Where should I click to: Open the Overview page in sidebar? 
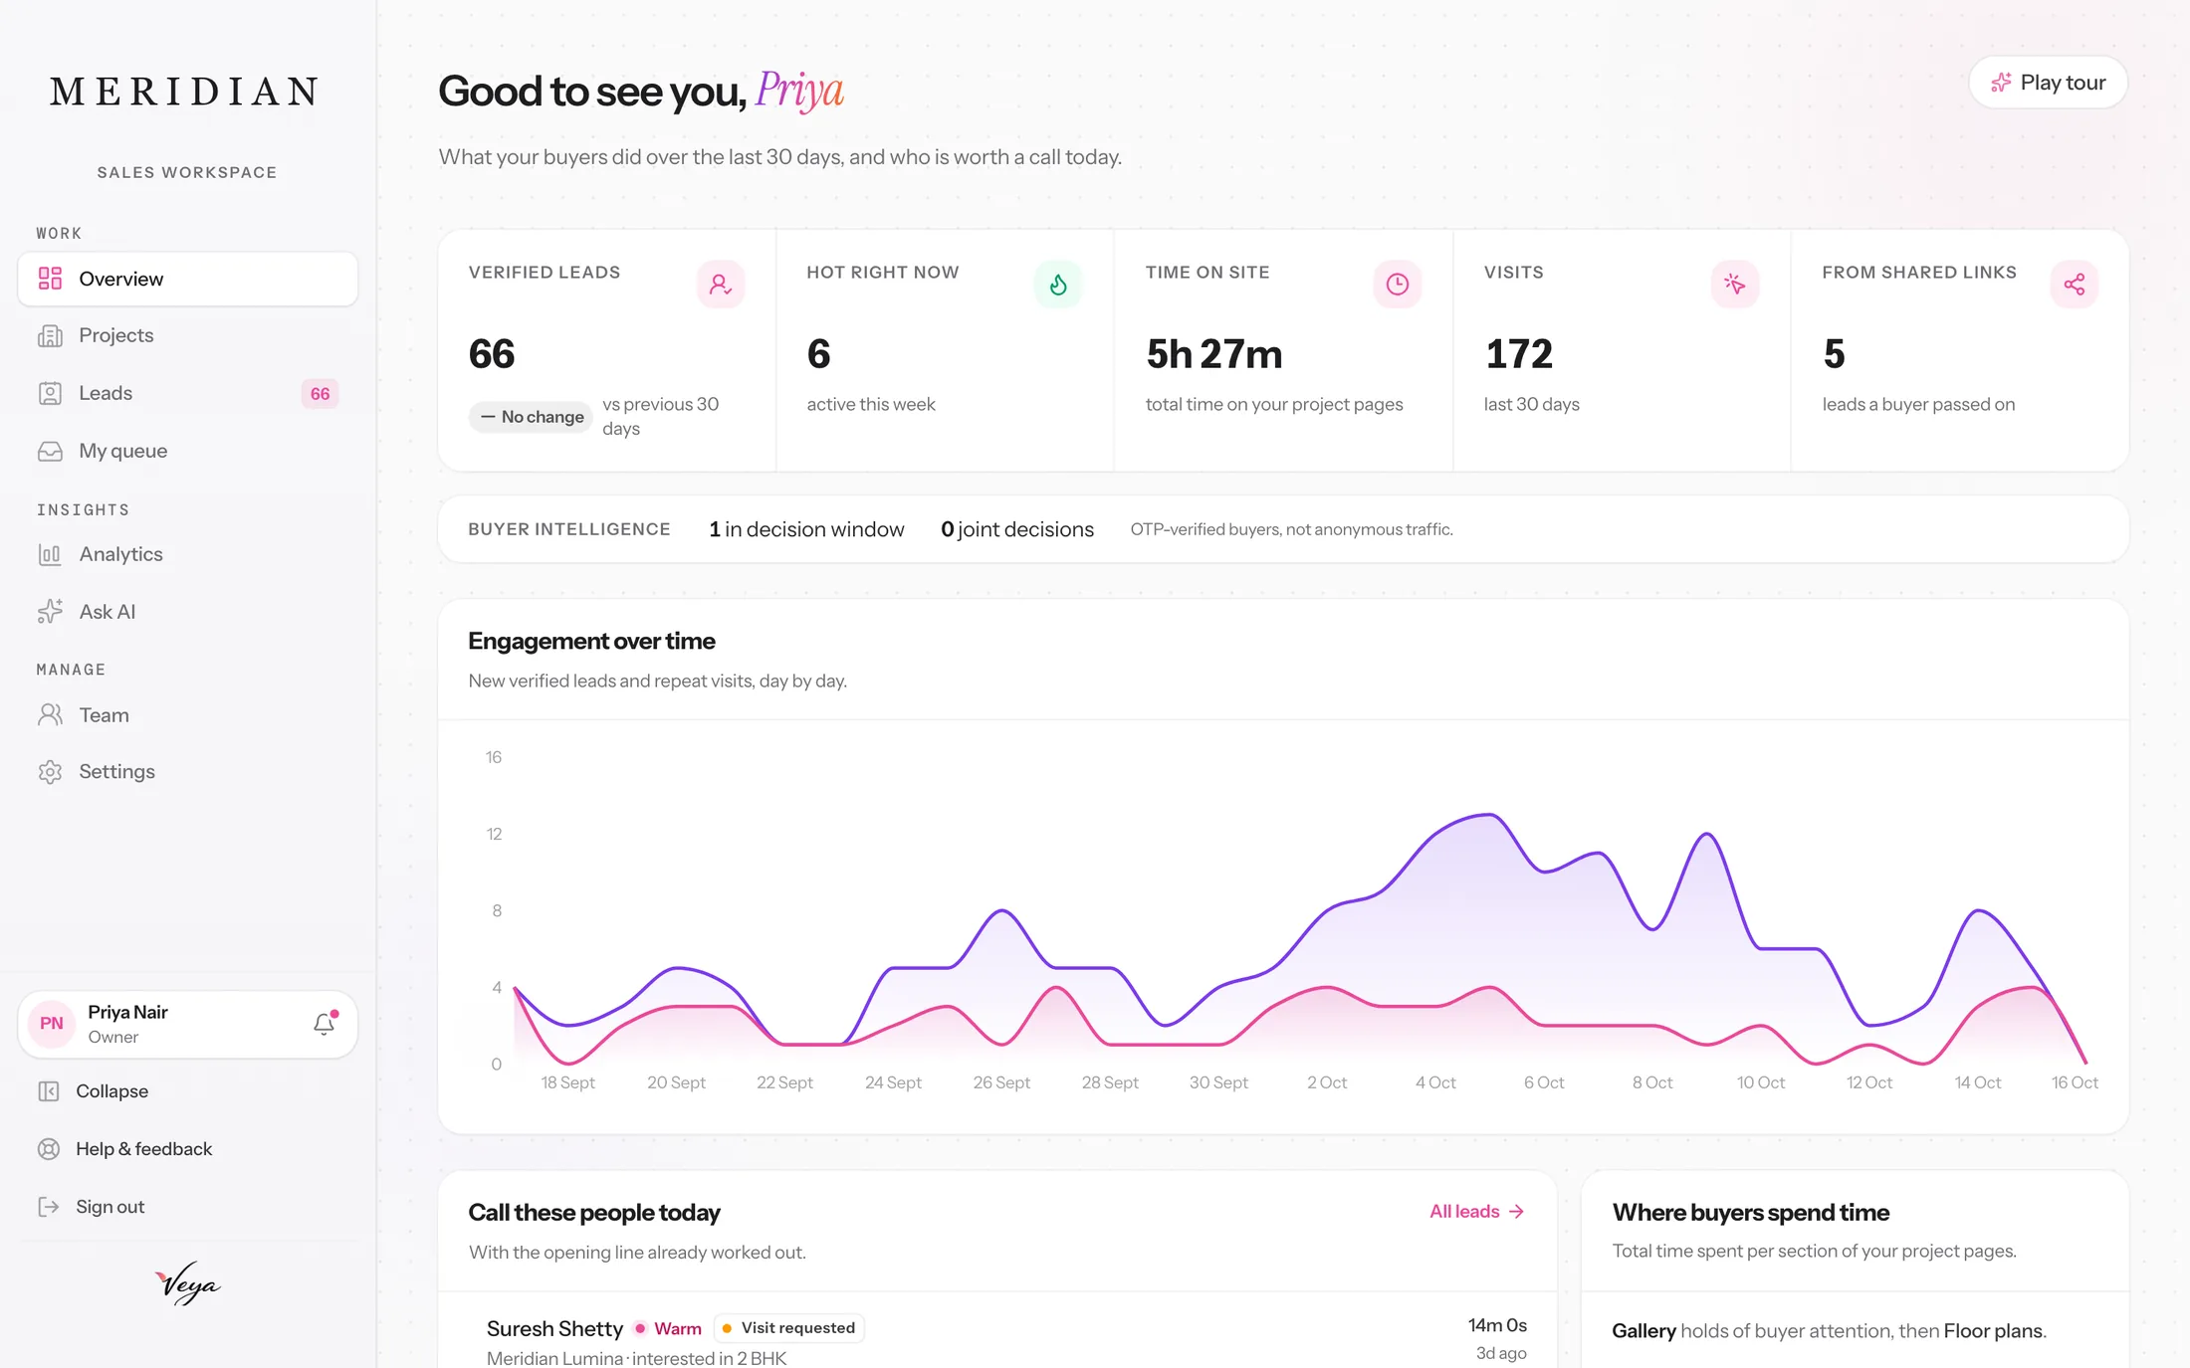pos(187,279)
